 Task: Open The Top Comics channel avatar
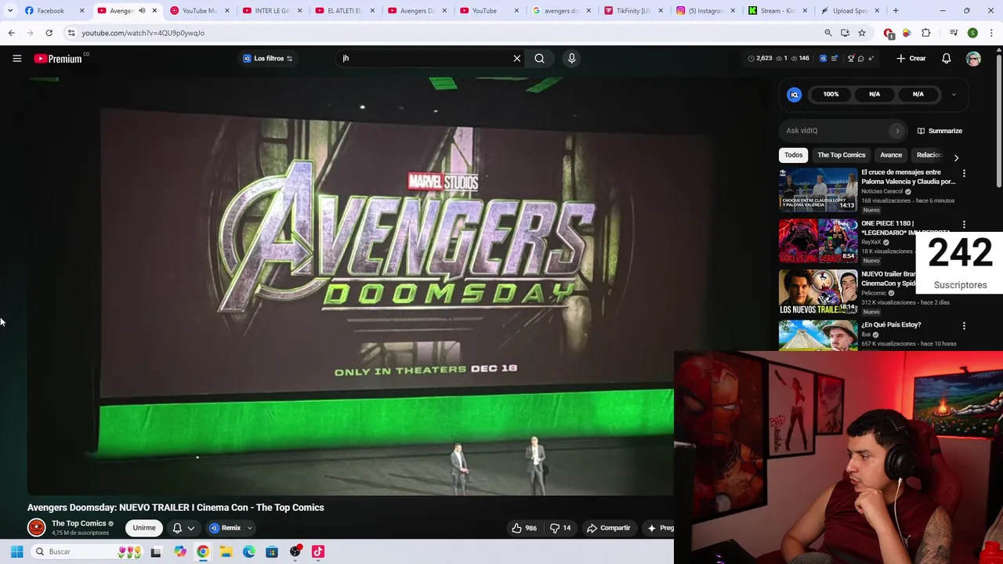[36, 528]
